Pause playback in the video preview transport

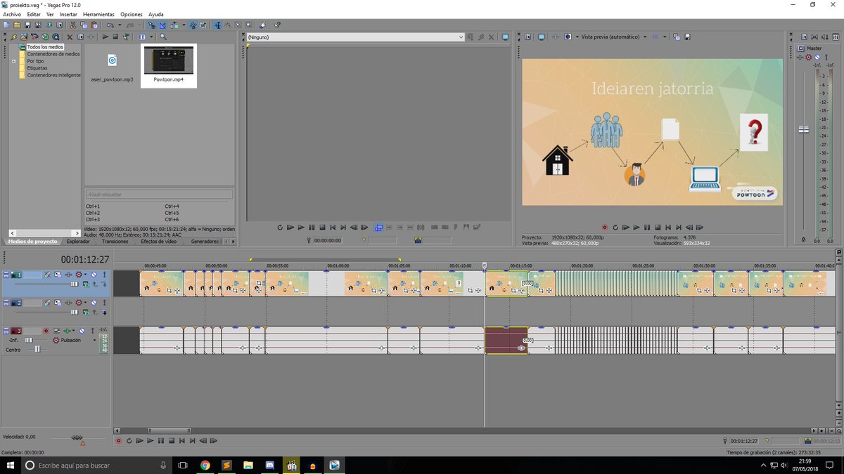tap(646, 228)
